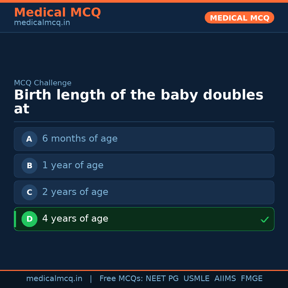Select the circular B badge icon
This screenshot has height=288, width=288.
[29, 166]
